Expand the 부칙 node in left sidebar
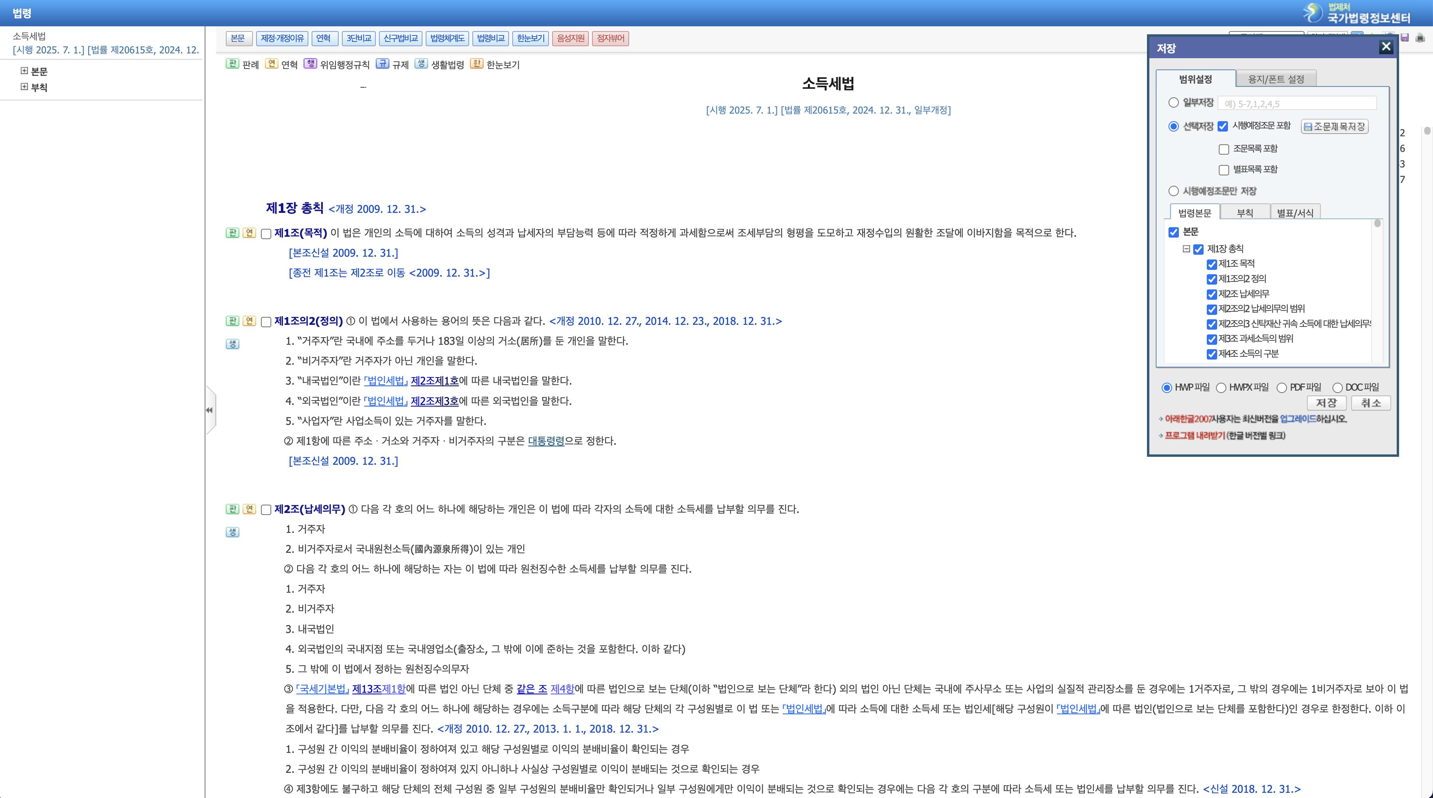The width and height of the screenshot is (1433, 798). click(x=24, y=86)
